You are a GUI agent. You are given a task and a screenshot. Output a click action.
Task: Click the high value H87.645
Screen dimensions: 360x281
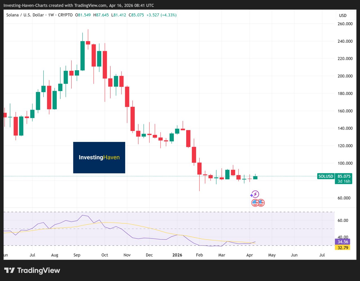point(101,15)
